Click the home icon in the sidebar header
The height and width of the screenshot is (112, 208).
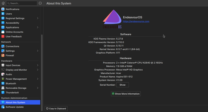[3, 3]
